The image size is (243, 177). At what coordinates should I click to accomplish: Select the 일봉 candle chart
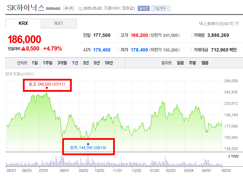click(x=180, y=63)
